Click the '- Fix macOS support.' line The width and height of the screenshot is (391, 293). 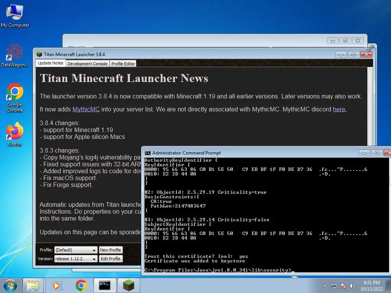point(68,178)
